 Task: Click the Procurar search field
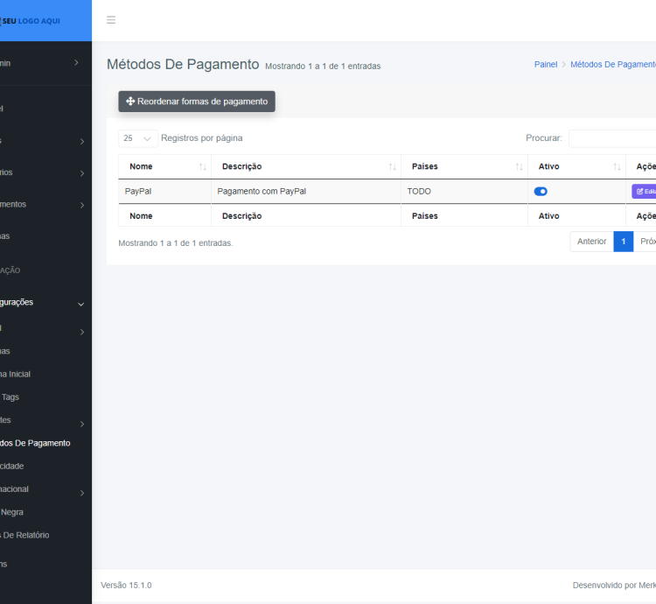(x=612, y=138)
